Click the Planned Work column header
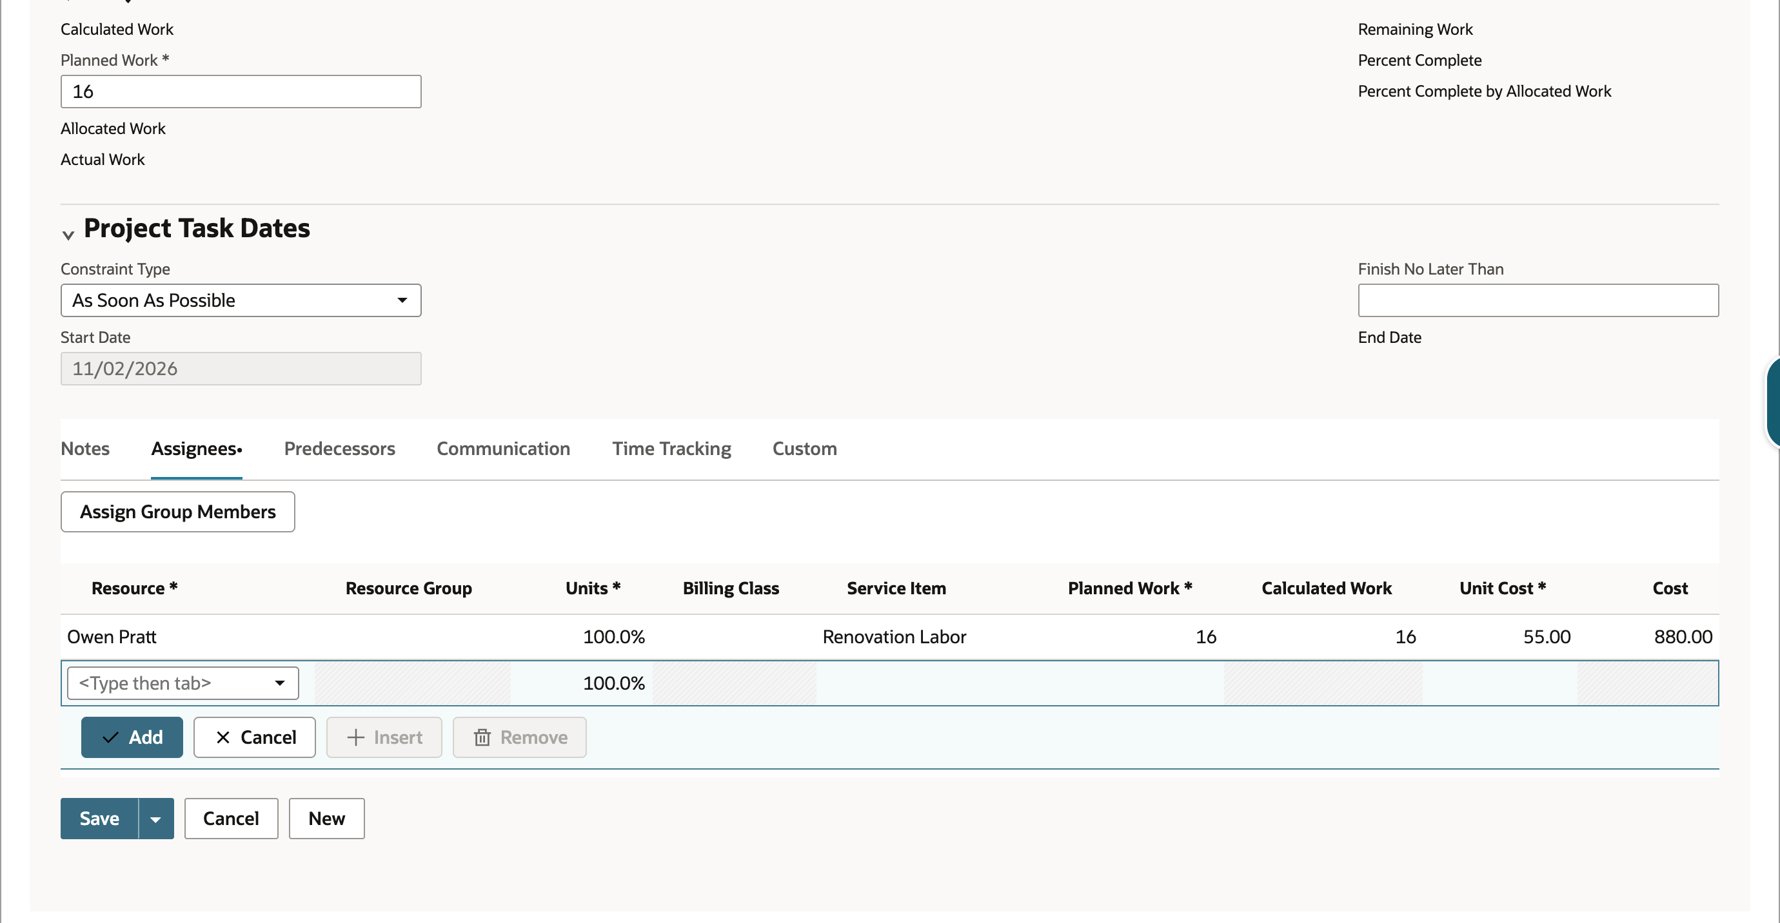Screen dimensions: 1780x923 tap(1130, 588)
